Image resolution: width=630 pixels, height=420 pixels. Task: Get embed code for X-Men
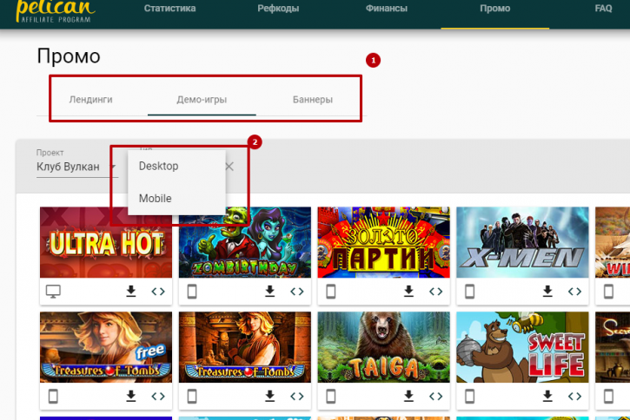pos(574,292)
